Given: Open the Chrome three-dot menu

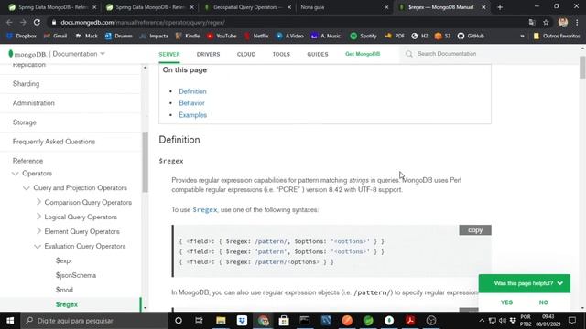Looking at the screenshot, I should point(578,22).
